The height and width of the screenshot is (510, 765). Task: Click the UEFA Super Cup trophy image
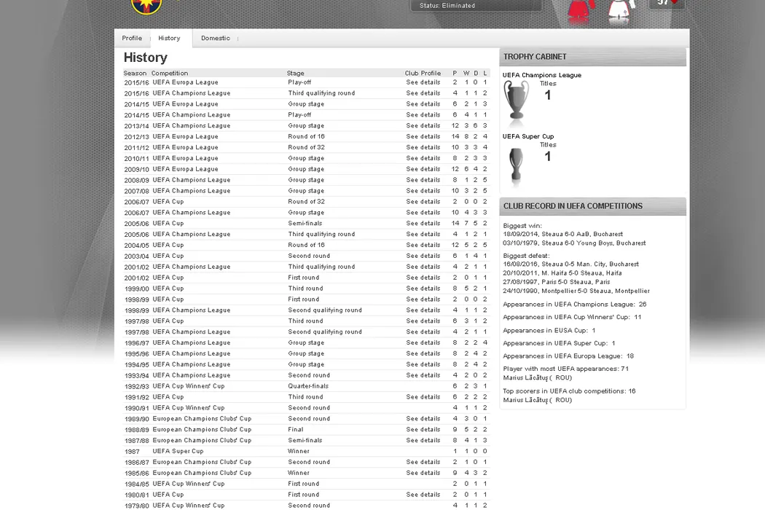[516, 166]
